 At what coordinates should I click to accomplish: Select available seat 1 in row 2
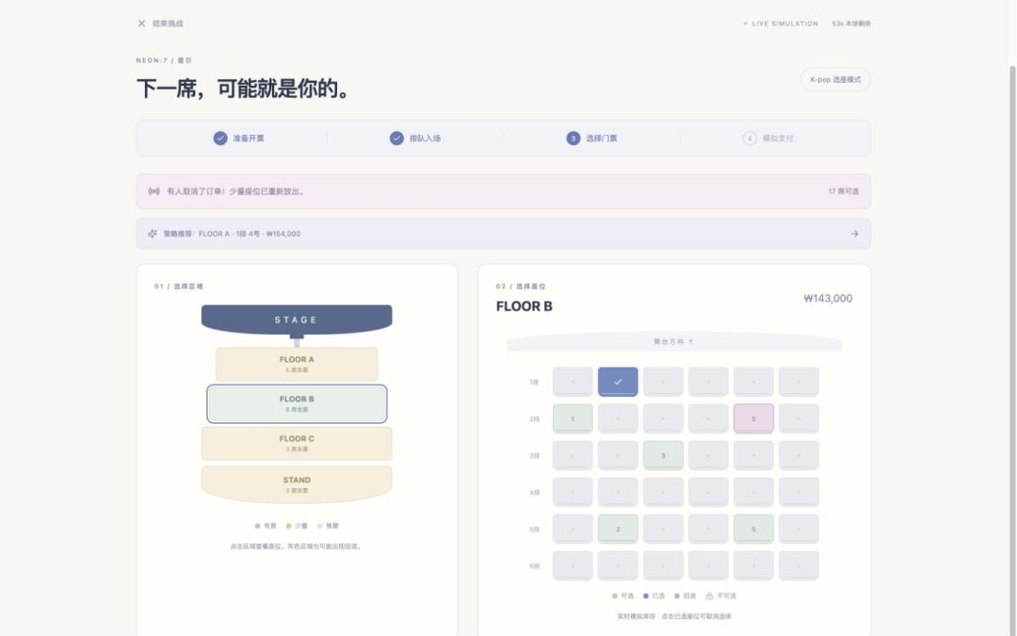(573, 418)
